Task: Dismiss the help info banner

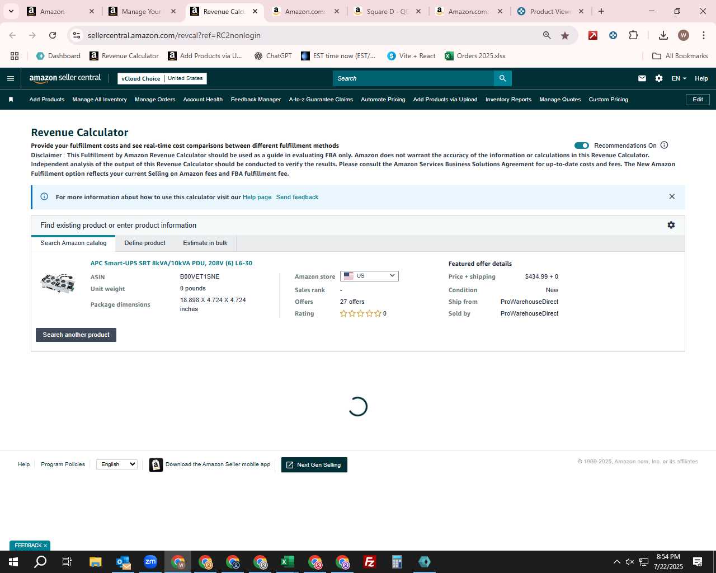Action: coord(672,196)
